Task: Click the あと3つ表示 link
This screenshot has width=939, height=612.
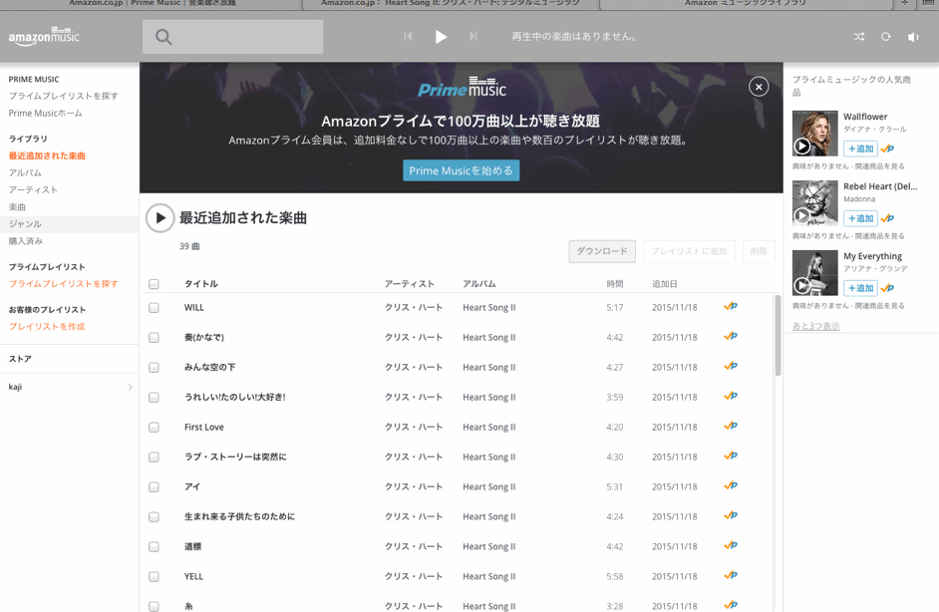Action: [x=815, y=326]
